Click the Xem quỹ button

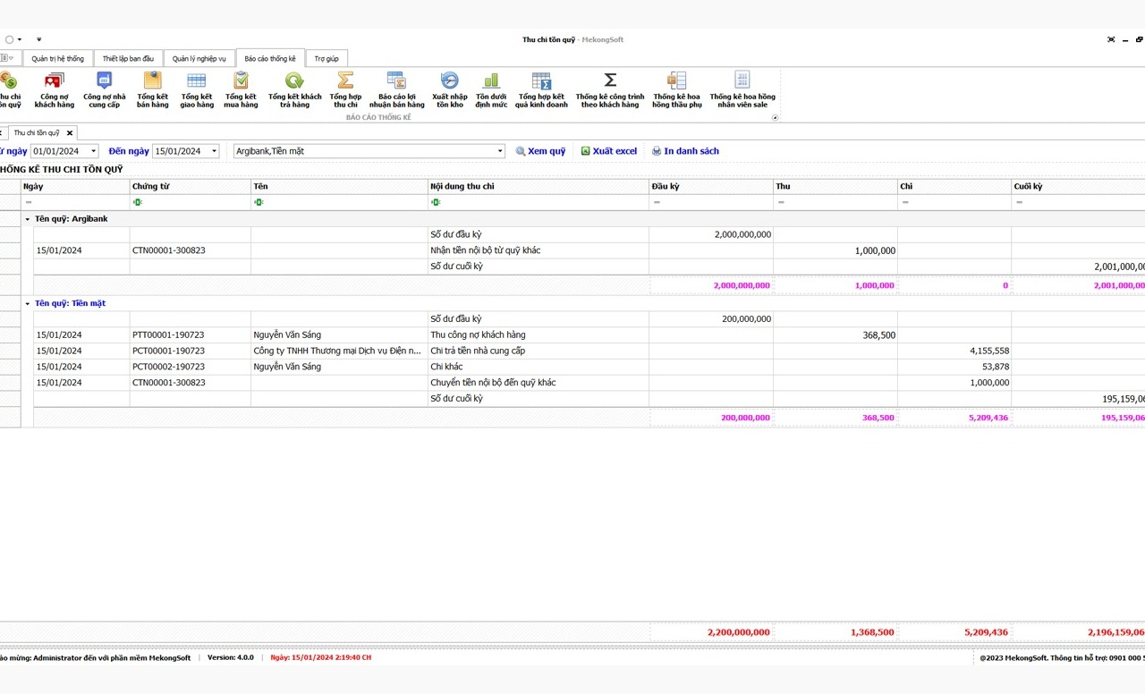[x=540, y=152]
